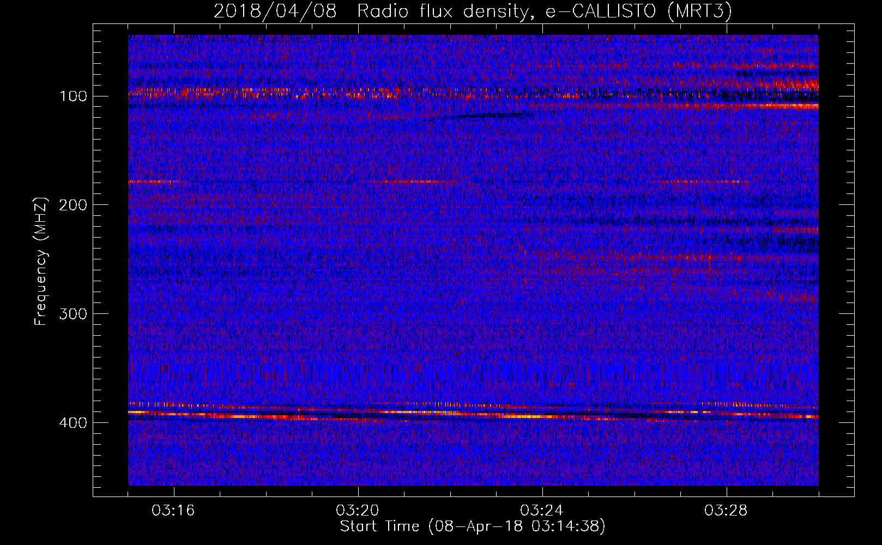This screenshot has width=882, height=545.
Task: Click the plot title 'Radio flux density, e-CALLISTO (MRT3)'
Action: pos(544,11)
